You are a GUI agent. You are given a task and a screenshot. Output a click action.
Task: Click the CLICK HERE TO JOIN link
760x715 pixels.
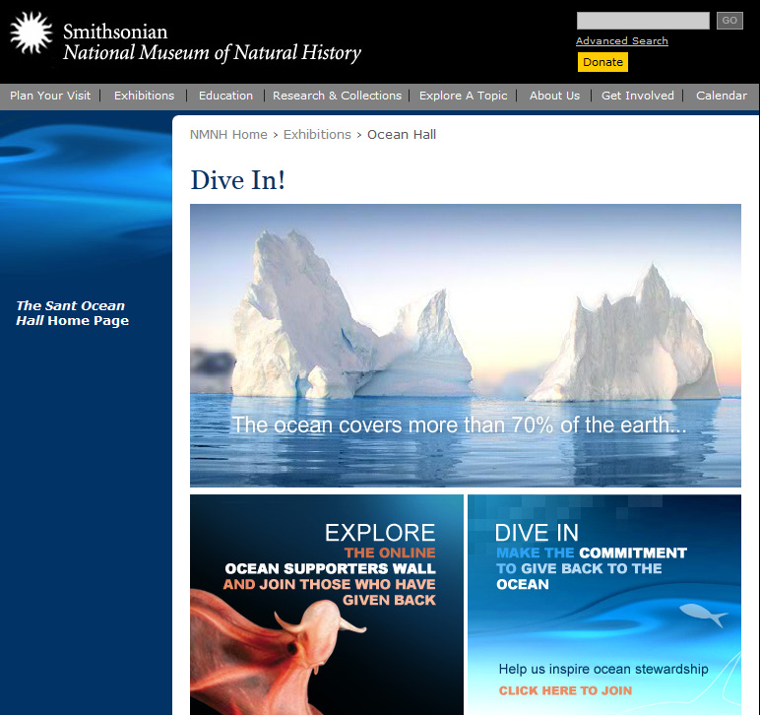tap(565, 690)
